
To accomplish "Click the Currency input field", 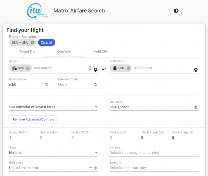I will 154,153.
